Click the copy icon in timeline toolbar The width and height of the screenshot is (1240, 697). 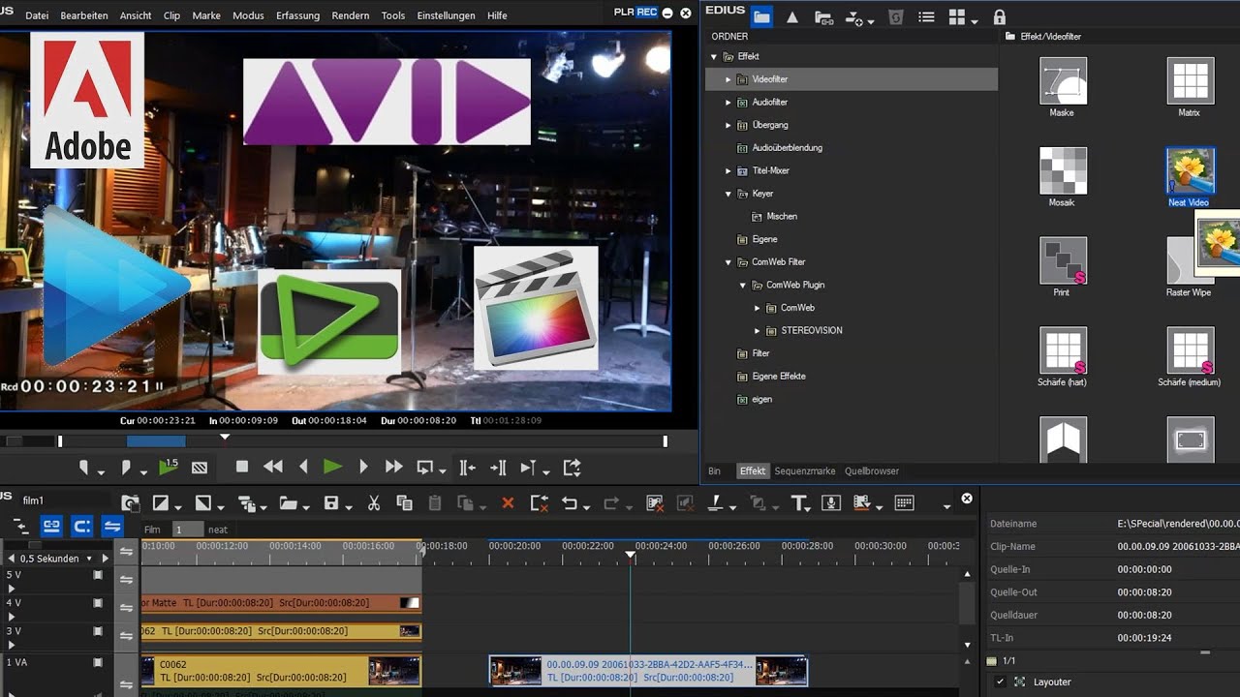405,502
